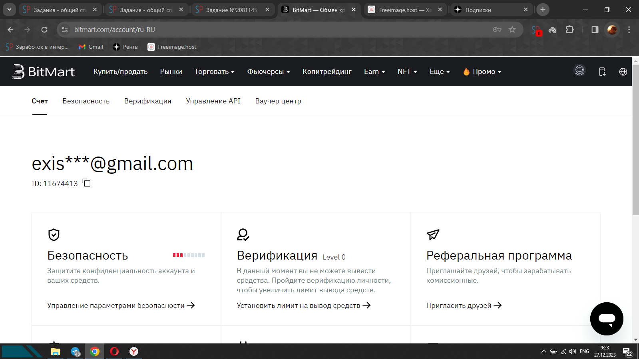Viewport: 639px width, 359px height.
Task: Switch to the Подписки browser tab
Action: 492,10
